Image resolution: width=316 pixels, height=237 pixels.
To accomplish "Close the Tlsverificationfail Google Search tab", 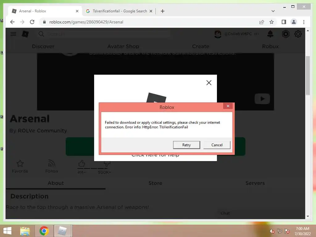I will pos(151,11).
